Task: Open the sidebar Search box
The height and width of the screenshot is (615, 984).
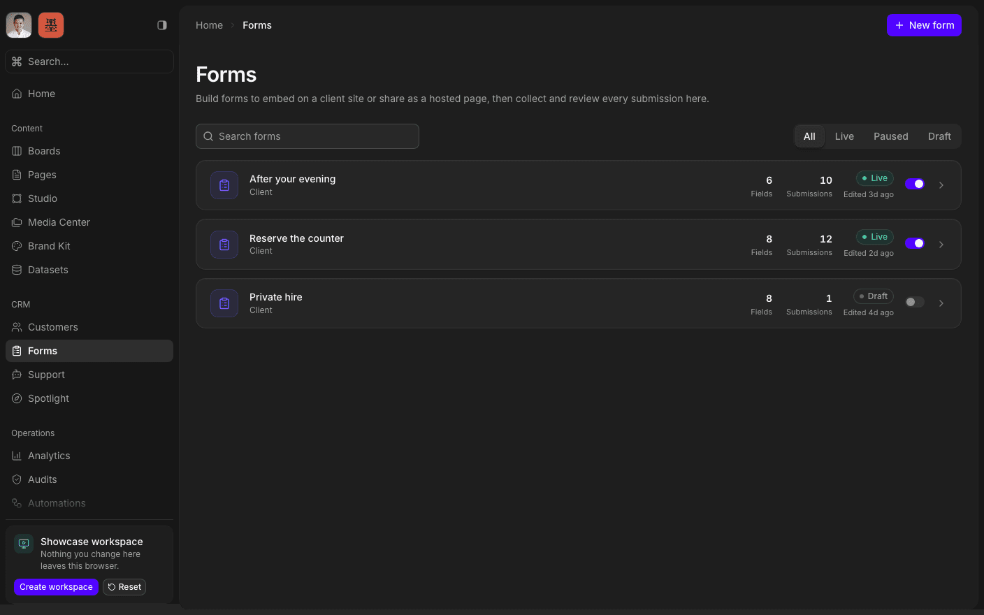Action: point(89,61)
